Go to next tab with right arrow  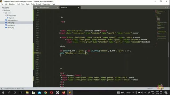[37, 7]
